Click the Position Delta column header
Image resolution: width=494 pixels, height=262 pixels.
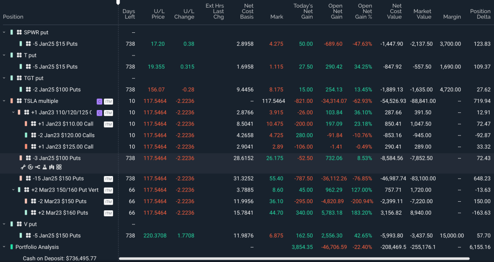click(480, 14)
